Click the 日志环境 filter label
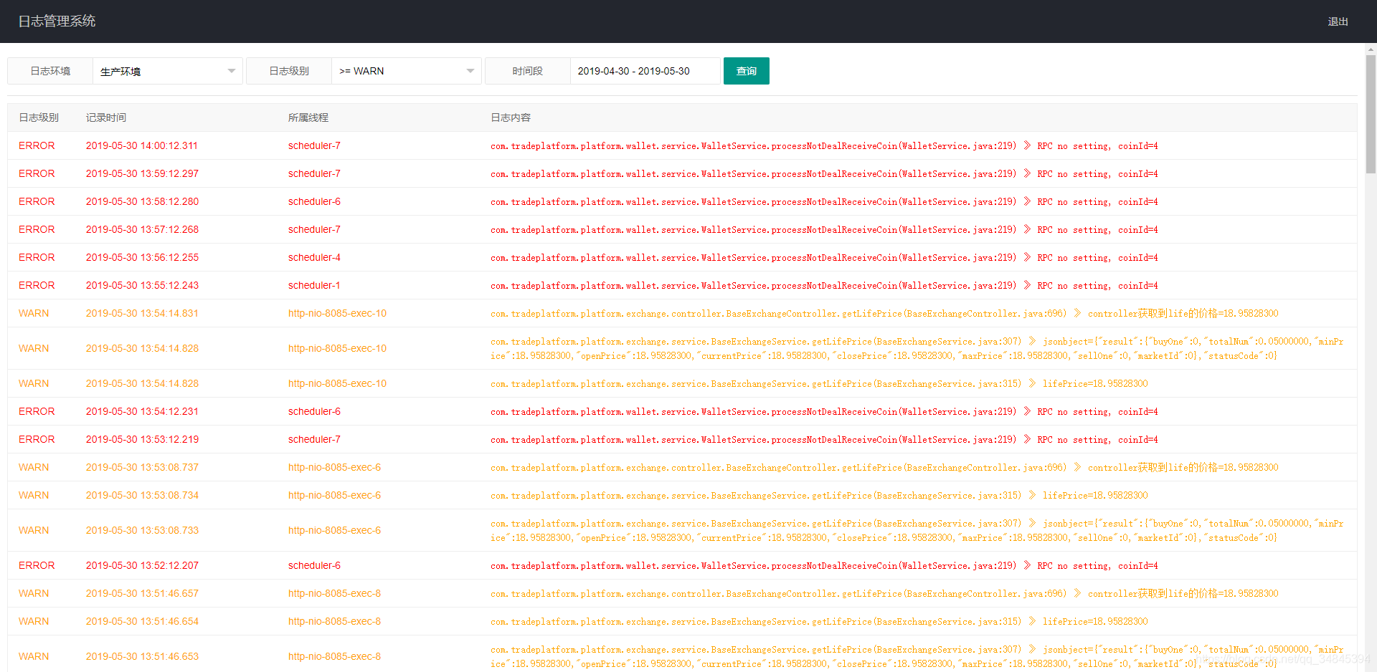Viewport: 1377px width, 672px height. 50,71
